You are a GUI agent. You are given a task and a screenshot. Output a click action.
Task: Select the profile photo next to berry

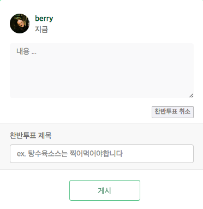click(20, 24)
